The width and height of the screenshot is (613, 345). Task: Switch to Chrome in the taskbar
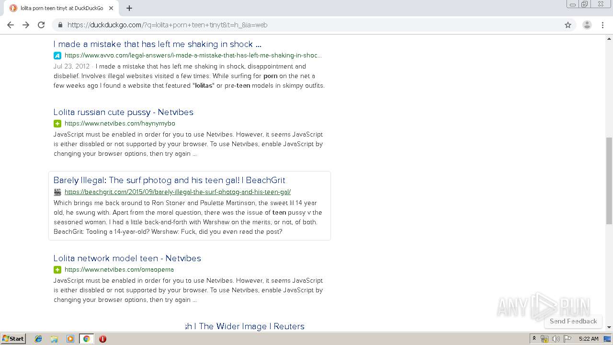(86, 339)
